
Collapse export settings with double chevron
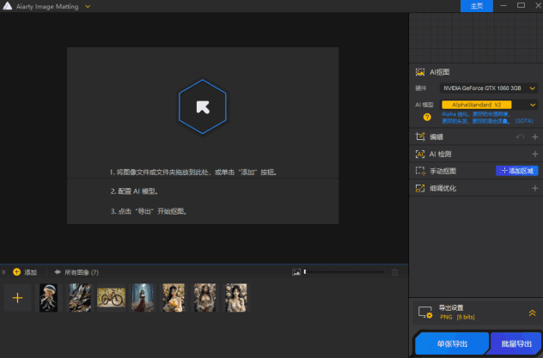pos(532,313)
